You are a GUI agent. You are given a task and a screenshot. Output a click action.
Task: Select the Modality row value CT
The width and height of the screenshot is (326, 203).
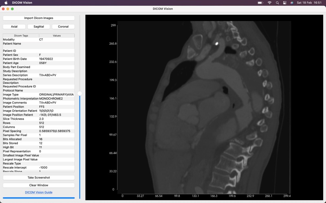[41, 39]
